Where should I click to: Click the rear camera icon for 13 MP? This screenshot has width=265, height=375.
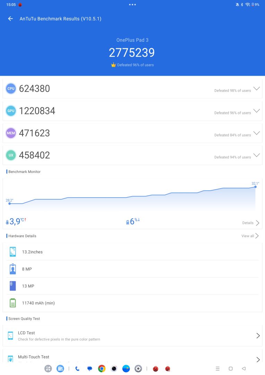pyautogui.click(x=13, y=286)
